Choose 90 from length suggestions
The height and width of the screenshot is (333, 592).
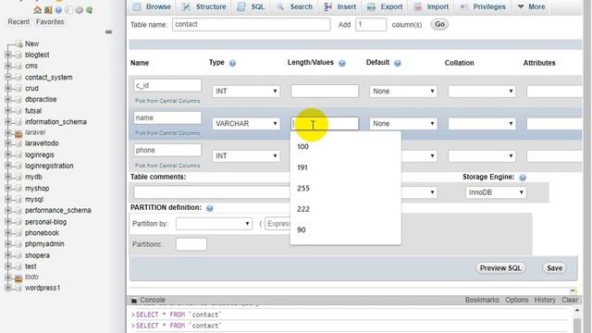[x=345, y=230]
